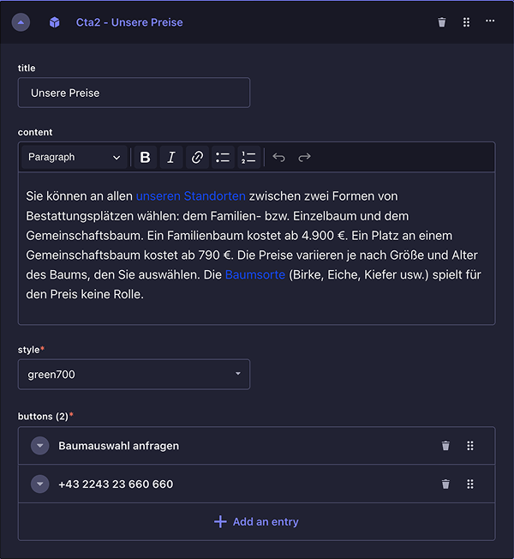The width and height of the screenshot is (514, 559).
Task: Click the 'Baumsorte' link in content
Action: click(x=255, y=274)
